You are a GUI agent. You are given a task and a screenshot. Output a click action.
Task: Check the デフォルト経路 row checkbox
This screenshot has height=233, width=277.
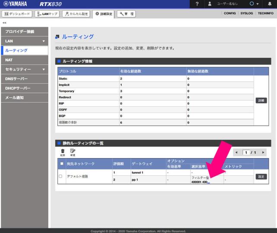coord(60,176)
